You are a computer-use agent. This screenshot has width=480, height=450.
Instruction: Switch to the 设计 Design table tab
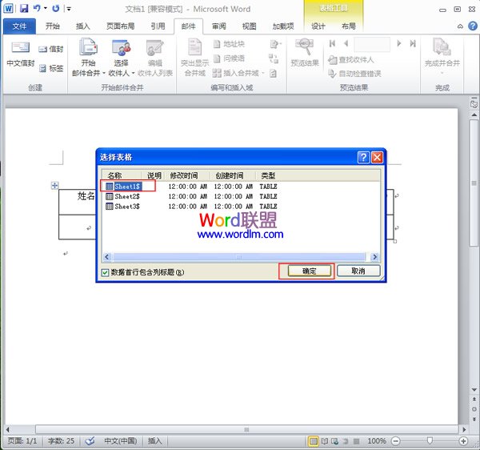[x=318, y=26]
